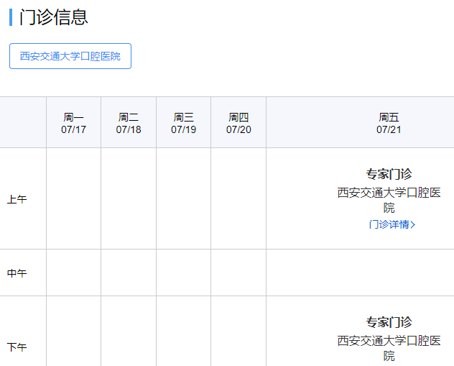Click 专家门诊 in the Friday afternoon slot
This screenshot has width=454, height=366.
click(x=389, y=322)
